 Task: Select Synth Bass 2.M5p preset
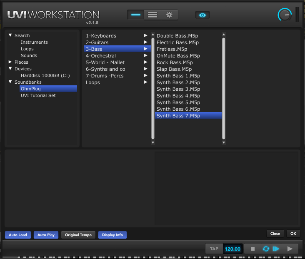point(188,82)
